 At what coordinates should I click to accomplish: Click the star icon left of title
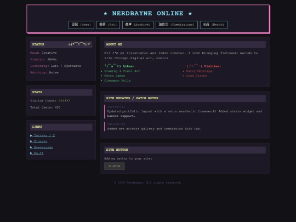(x=106, y=14)
